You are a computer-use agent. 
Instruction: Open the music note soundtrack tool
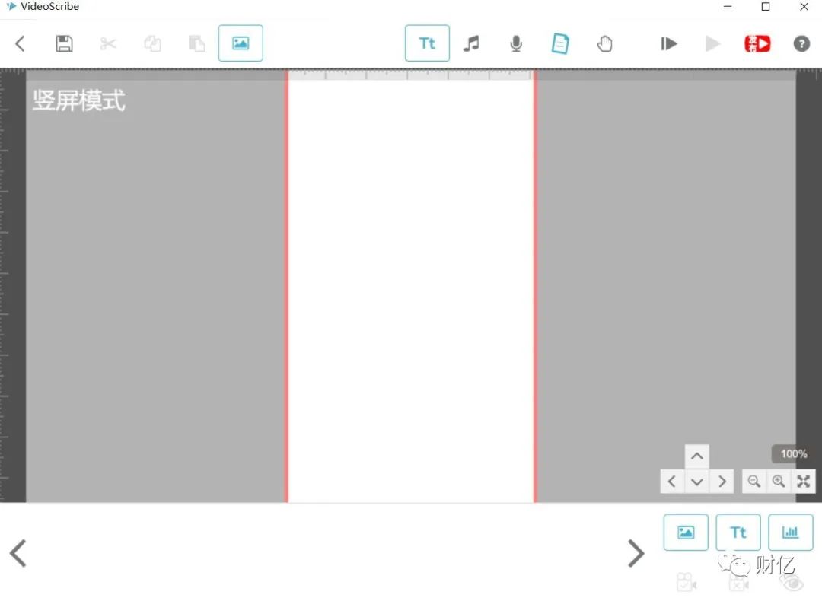pyautogui.click(x=471, y=43)
